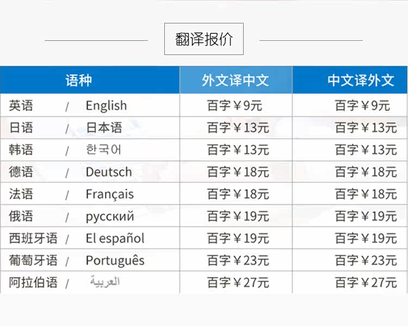Click the 日本语 language label
The width and height of the screenshot is (408, 326).
104,128
